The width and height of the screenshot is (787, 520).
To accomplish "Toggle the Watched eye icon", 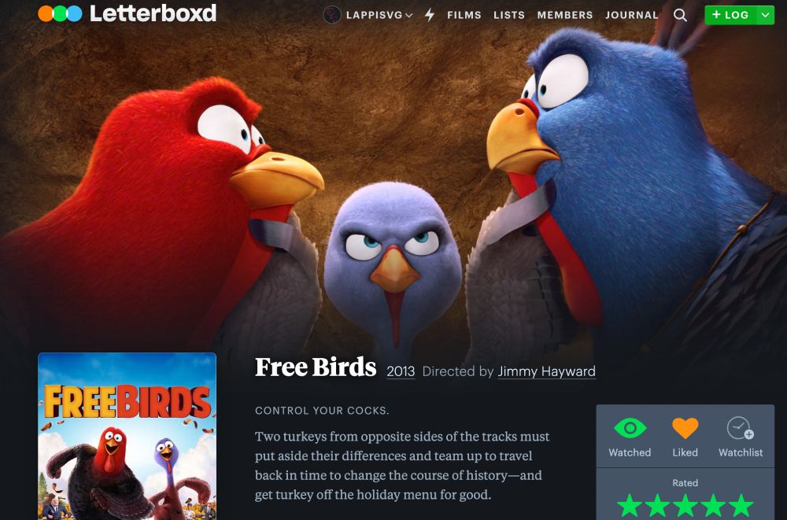I will pos(630,428).
